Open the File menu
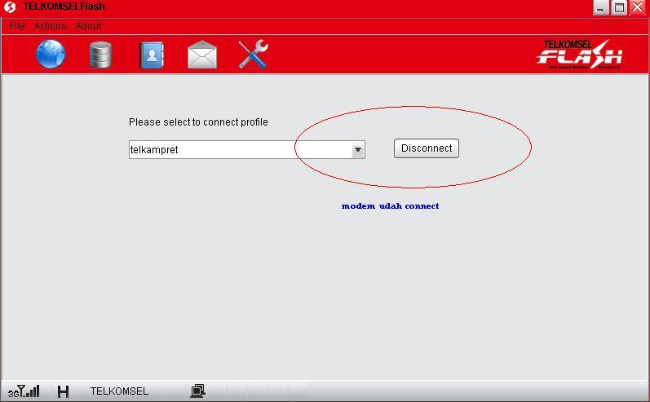This screenshot has width=650, height=402. 17,26
